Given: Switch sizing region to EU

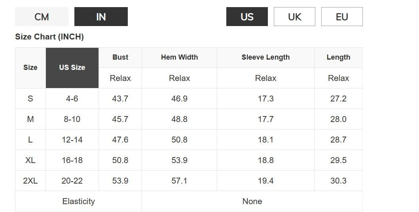Looking at the screenshot, I should [342, 17].
